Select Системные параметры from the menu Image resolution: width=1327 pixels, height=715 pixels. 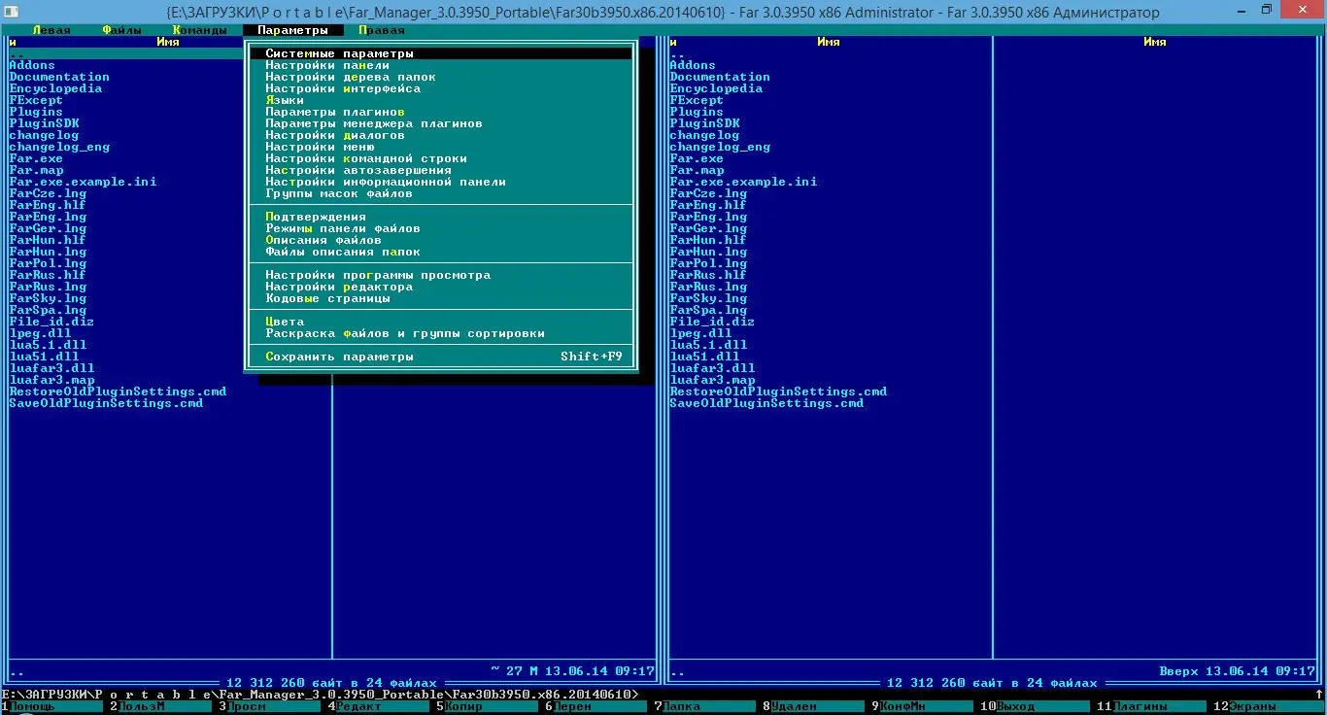[x=440, y=53]
